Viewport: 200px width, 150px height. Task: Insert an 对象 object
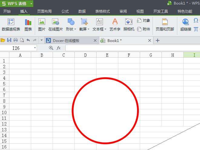coord(143,21)
